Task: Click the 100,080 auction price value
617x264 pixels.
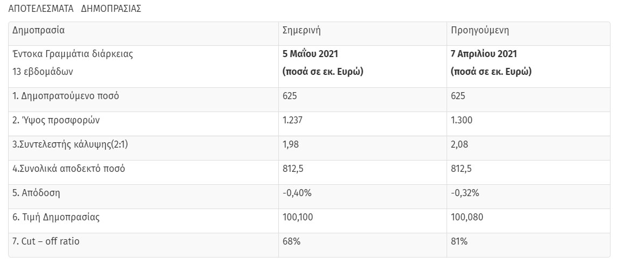Action: tap(467, 217)
